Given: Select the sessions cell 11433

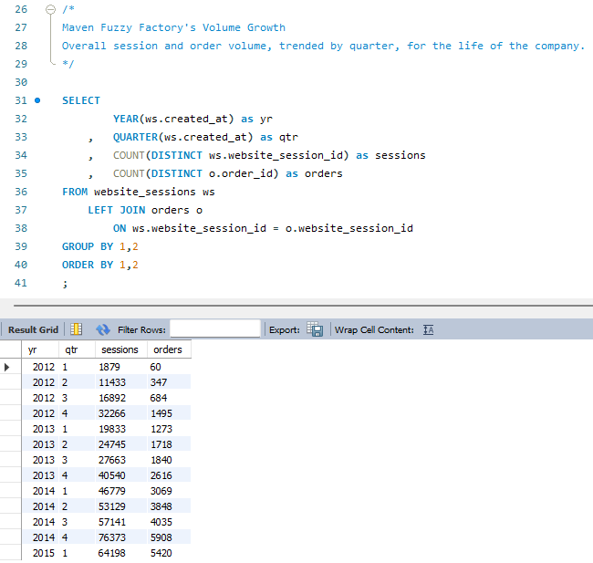Looking at the screenshot, I should (120, 382).
